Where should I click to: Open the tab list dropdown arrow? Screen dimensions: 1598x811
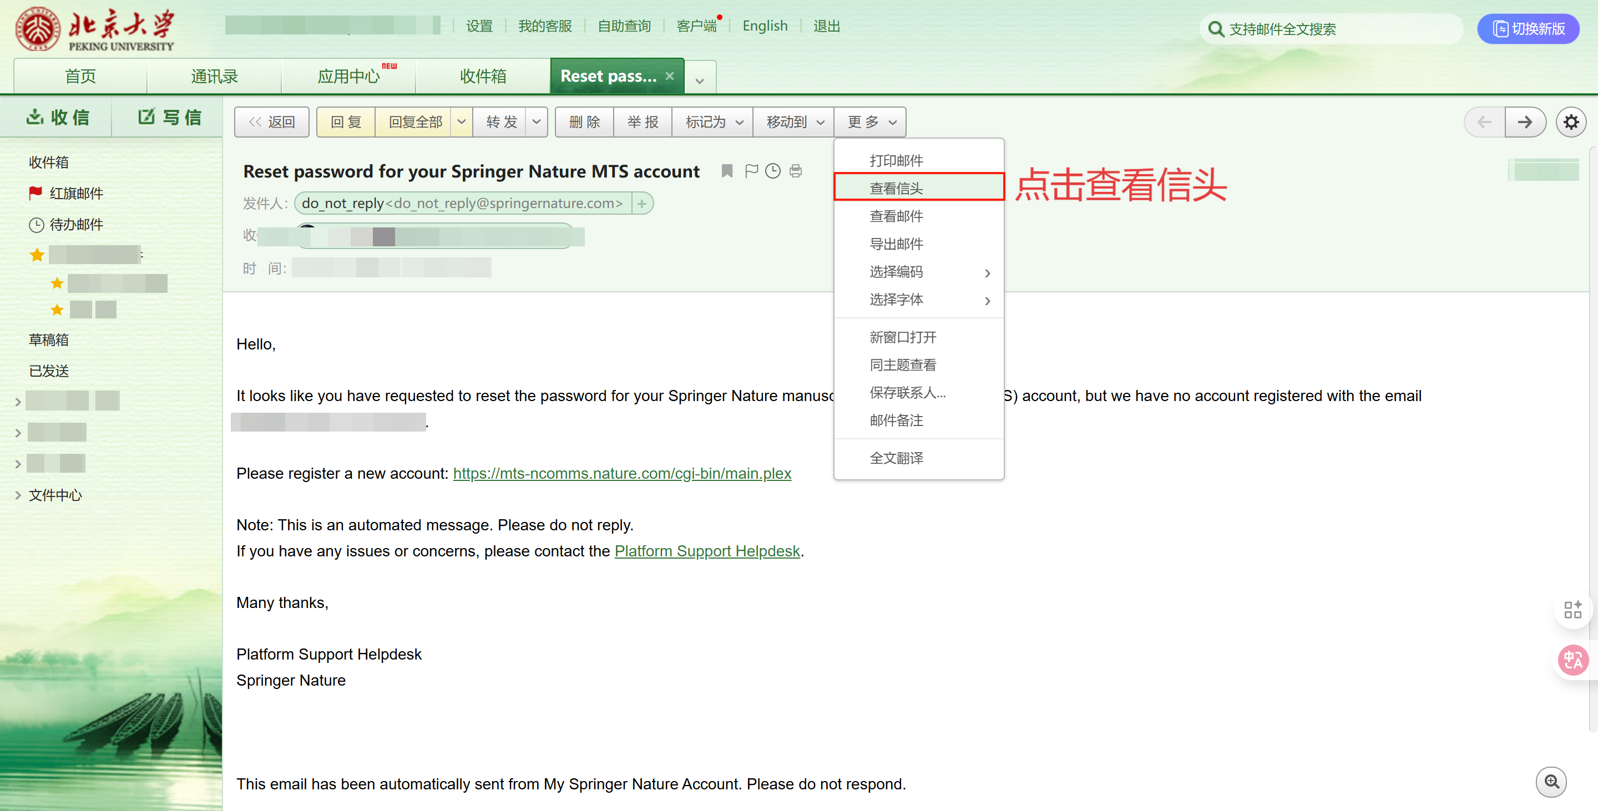tap(700, 80)
